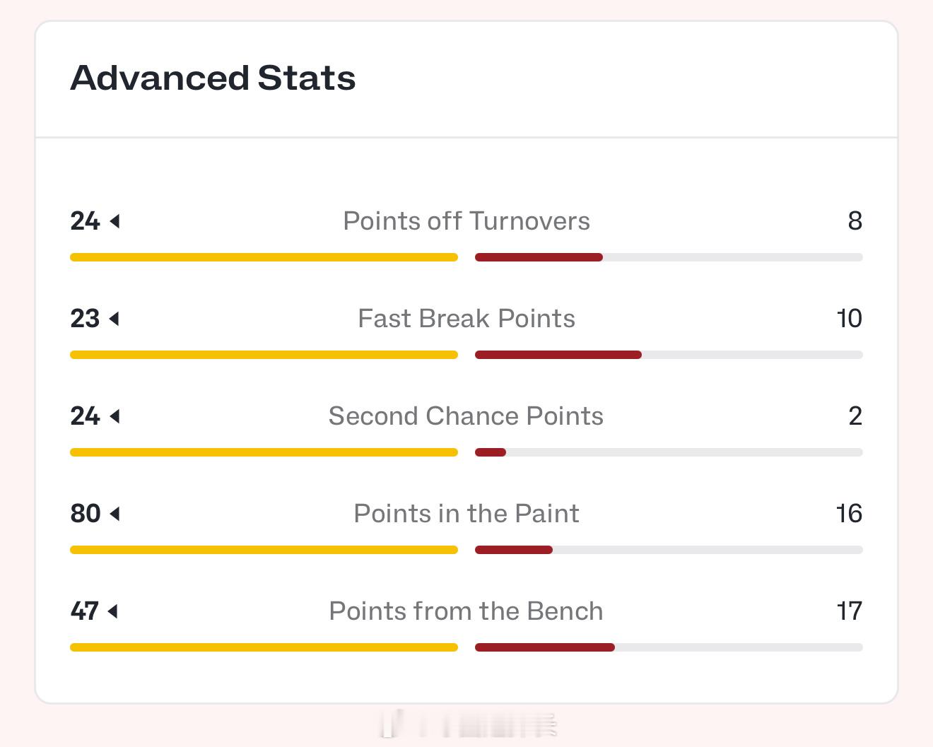Screen dimensions: 933x747
Task: Click the arrow beside Points from the Bench 47
Action: (113, 612)
